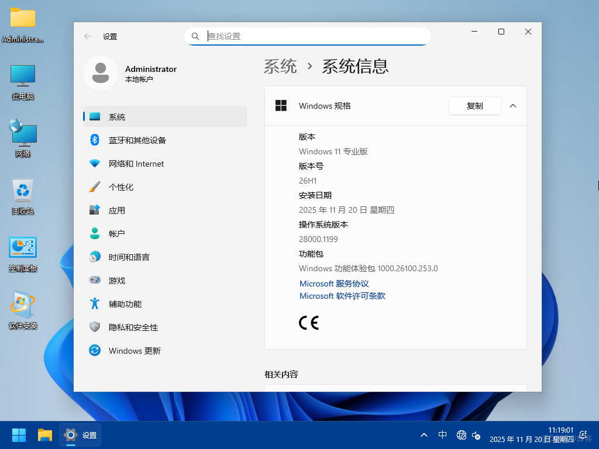Click the network globe icon in tray
Screen dimensions: 599x449
pyautogui.click(x=462, y=434)
